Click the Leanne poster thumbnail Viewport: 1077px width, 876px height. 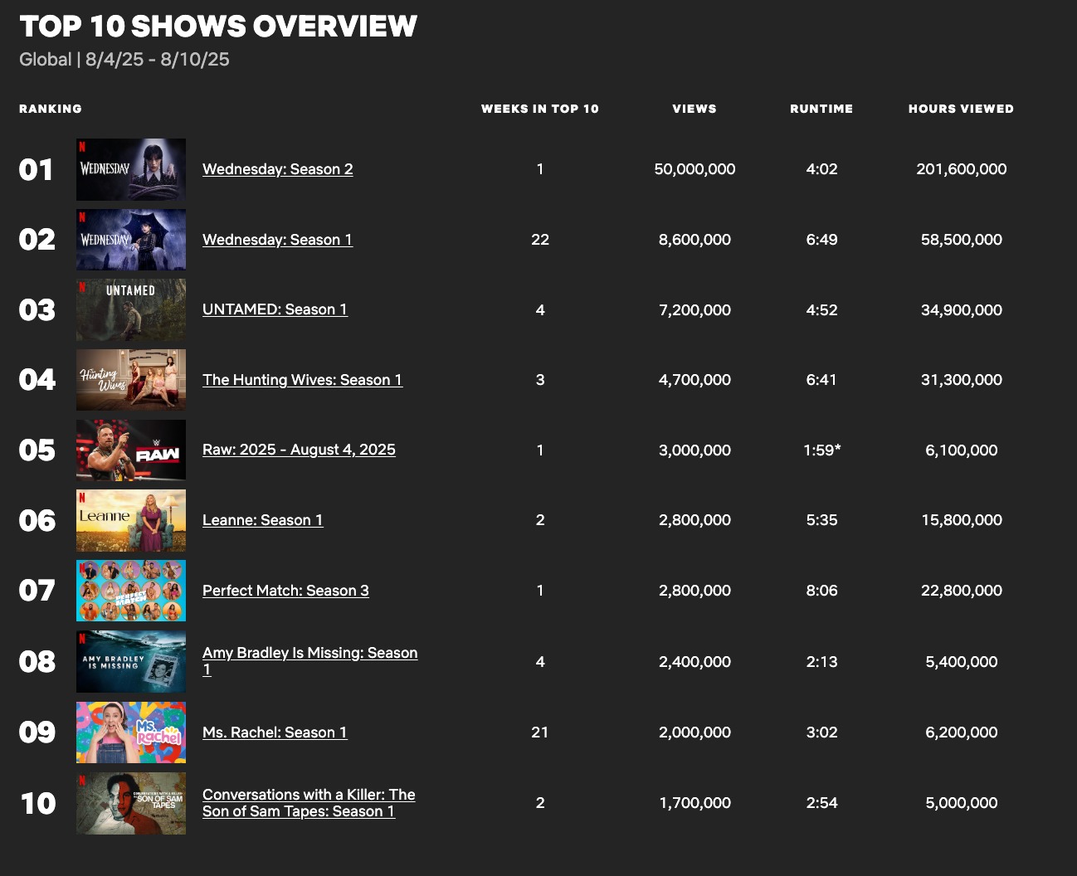click(131, 521)
